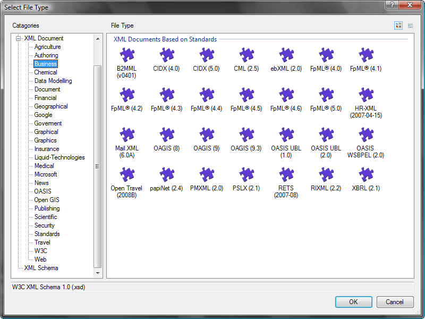The width and height of the screenshot is (425, 319).
Task: Choose the FpML (4.5) icon
Action: point(246,95)
